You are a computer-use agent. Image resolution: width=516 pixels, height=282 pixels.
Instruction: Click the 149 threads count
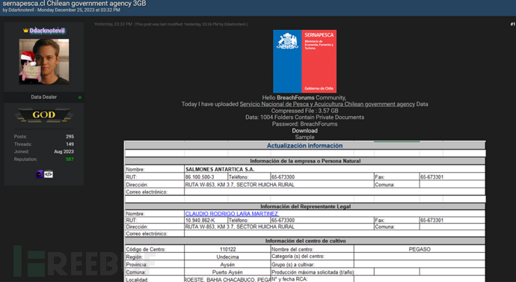(70, 144)
